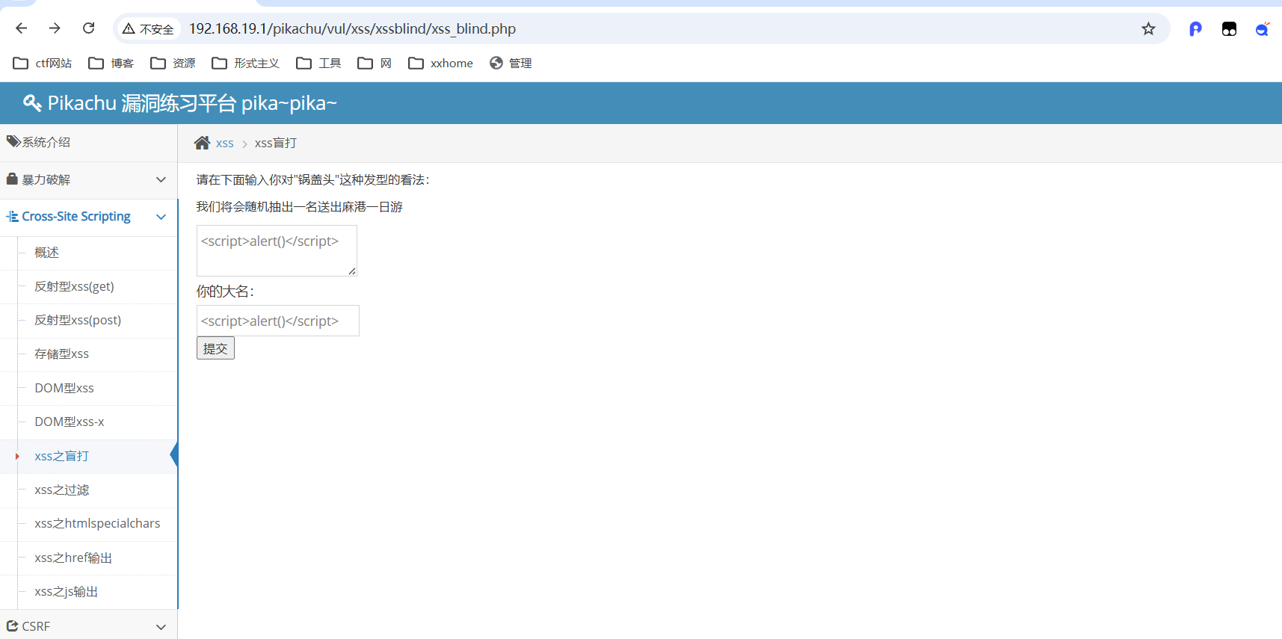The width and height of the screenshot is (1282, 639).
Task: Select the xss之盲打 lesson
Action: pos(61,456)
